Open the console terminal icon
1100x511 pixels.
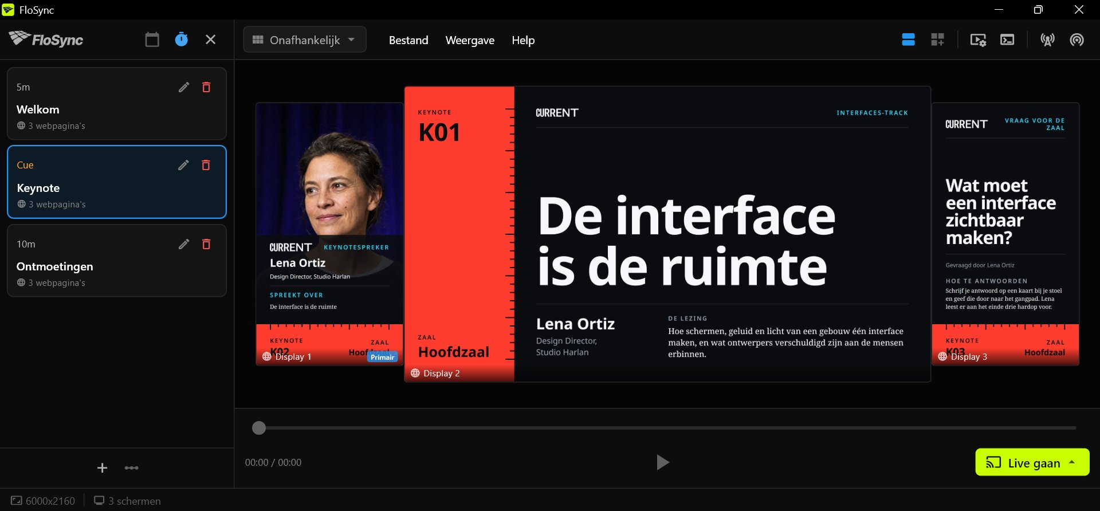[1007, 40]
